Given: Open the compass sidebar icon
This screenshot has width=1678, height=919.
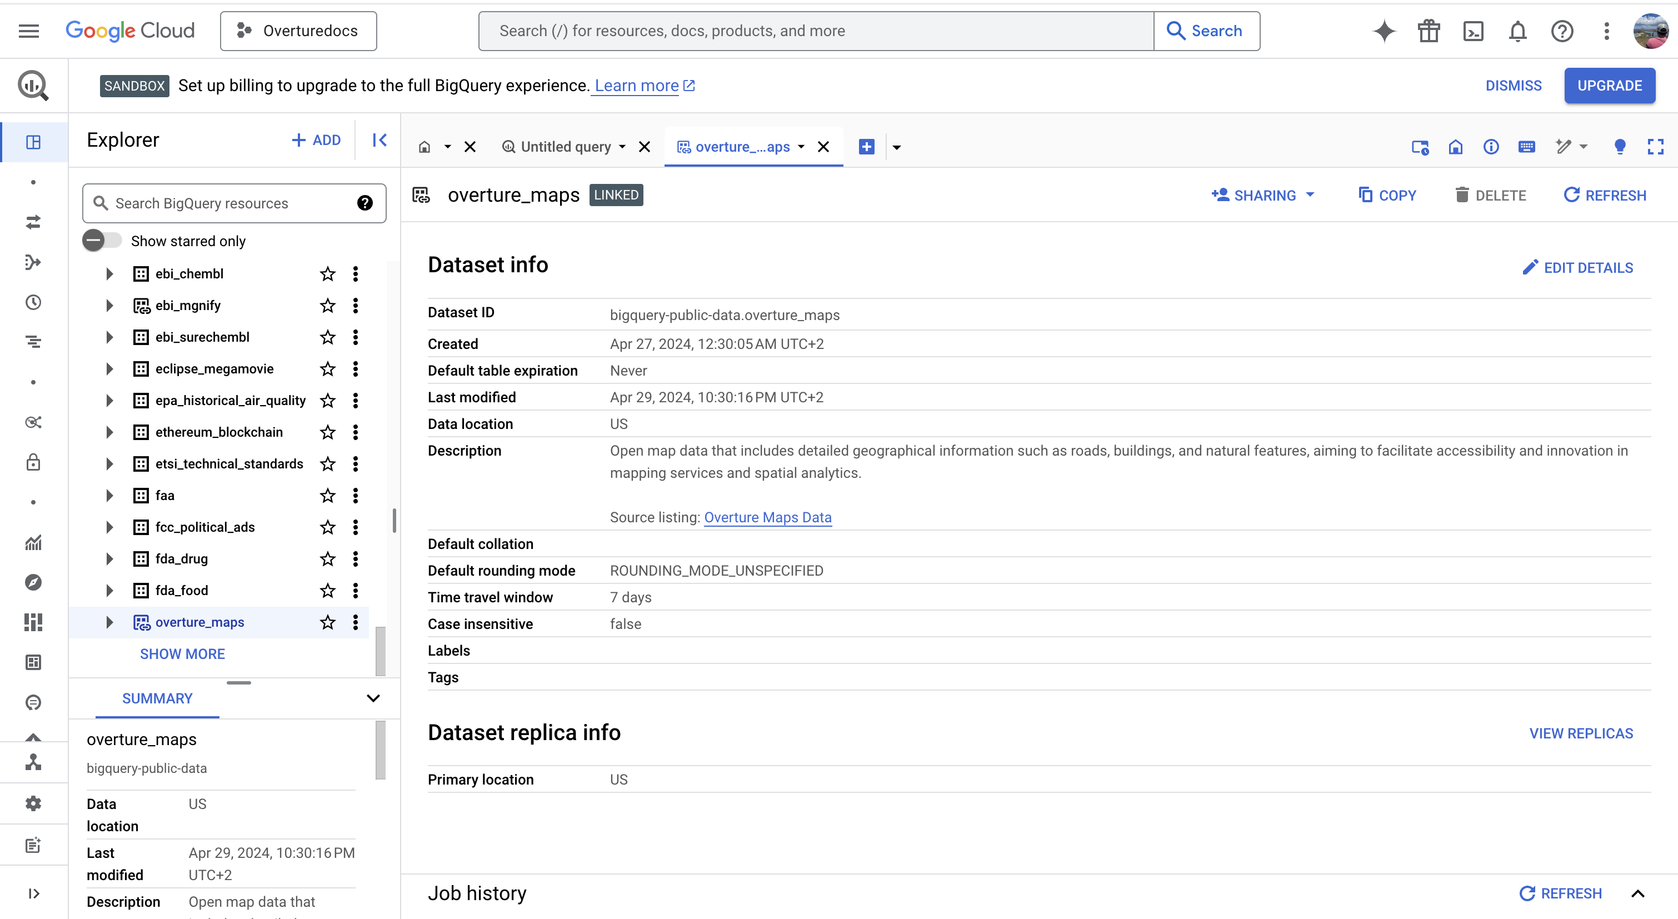Looking at the screenshot, I should tap(33, 582).
